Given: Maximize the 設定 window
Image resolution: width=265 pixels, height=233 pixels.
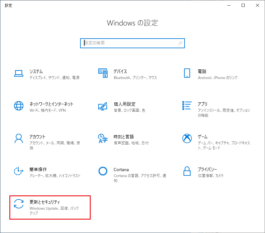Looking at the screenshot, I should (243, 5).
